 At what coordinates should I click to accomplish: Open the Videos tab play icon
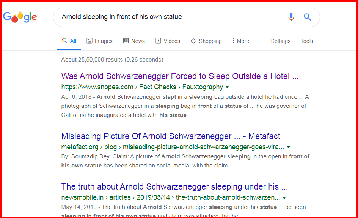coord(158,41)
